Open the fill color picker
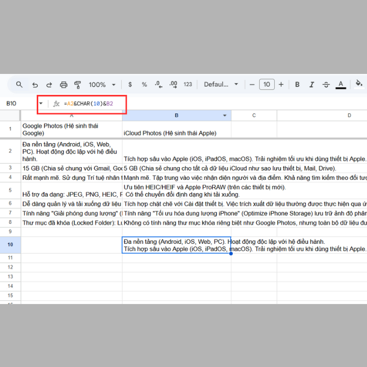 click(359, 84)
